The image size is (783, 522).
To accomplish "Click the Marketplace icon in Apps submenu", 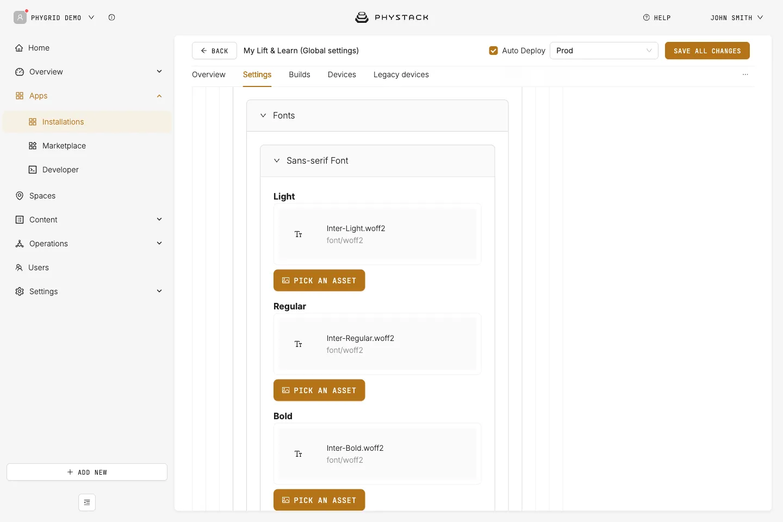I will [x=33, y=146].
